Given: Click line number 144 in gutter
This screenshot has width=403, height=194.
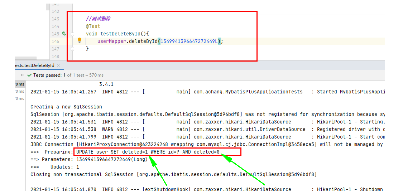Looking at the screenshot, I should 55,26.
